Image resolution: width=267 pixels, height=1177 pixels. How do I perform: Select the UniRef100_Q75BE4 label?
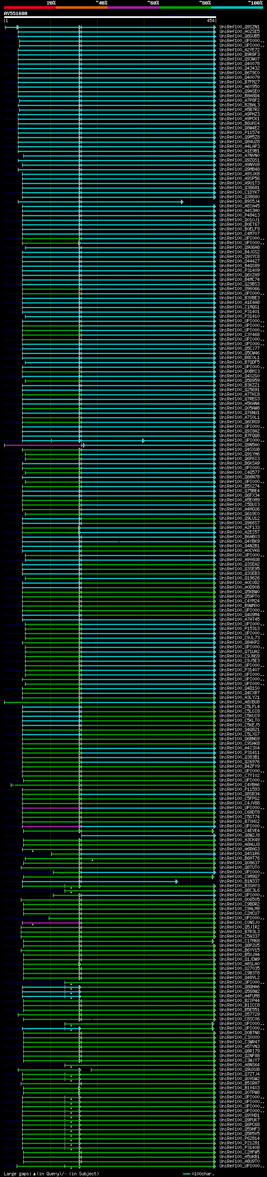click(239, 491)
